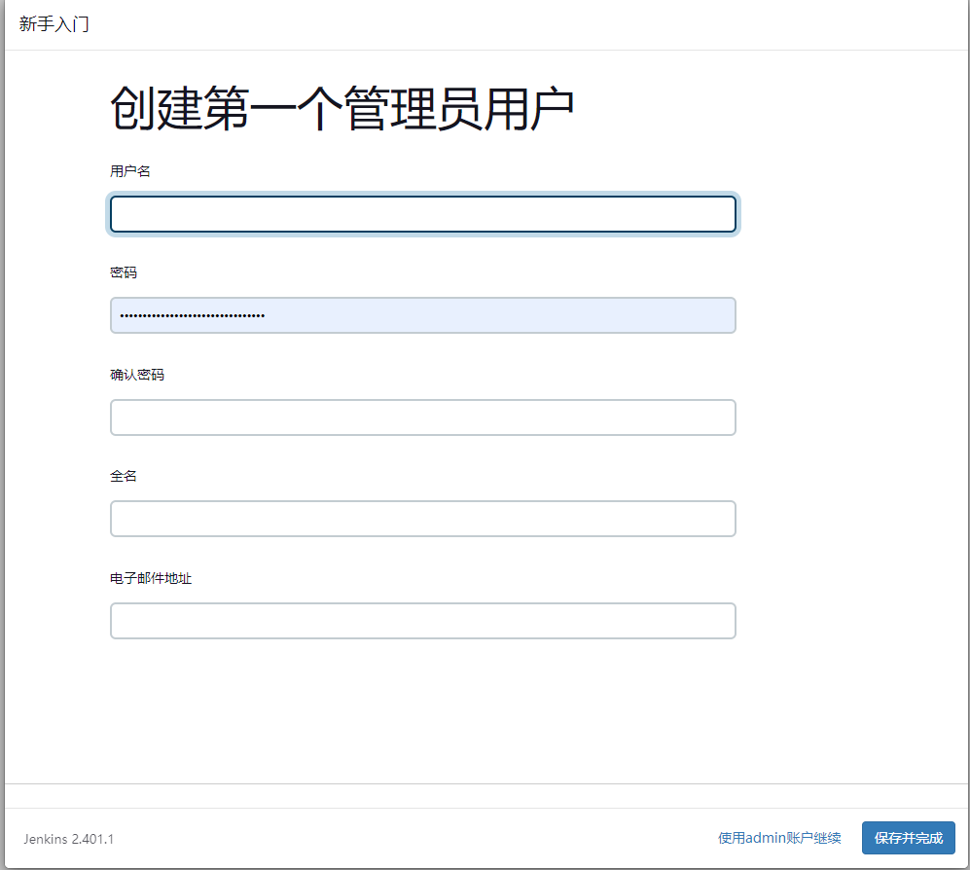This screenshot has height=870, width=970.
Task: Click the 创建第一个管理员用户 heading
Action: click(342, 109)
